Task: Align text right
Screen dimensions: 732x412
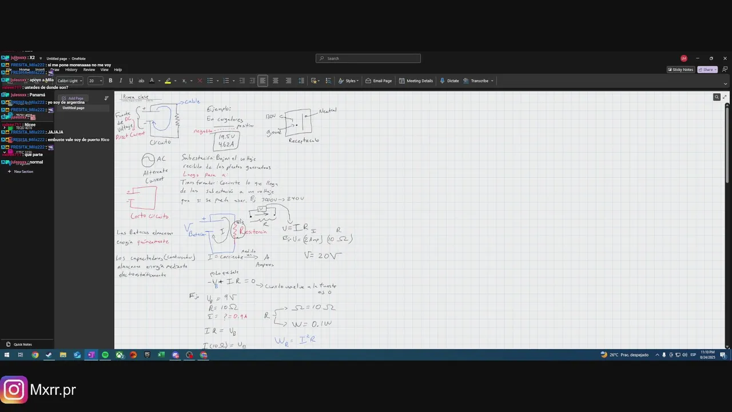Action: (x=288, y=81)
